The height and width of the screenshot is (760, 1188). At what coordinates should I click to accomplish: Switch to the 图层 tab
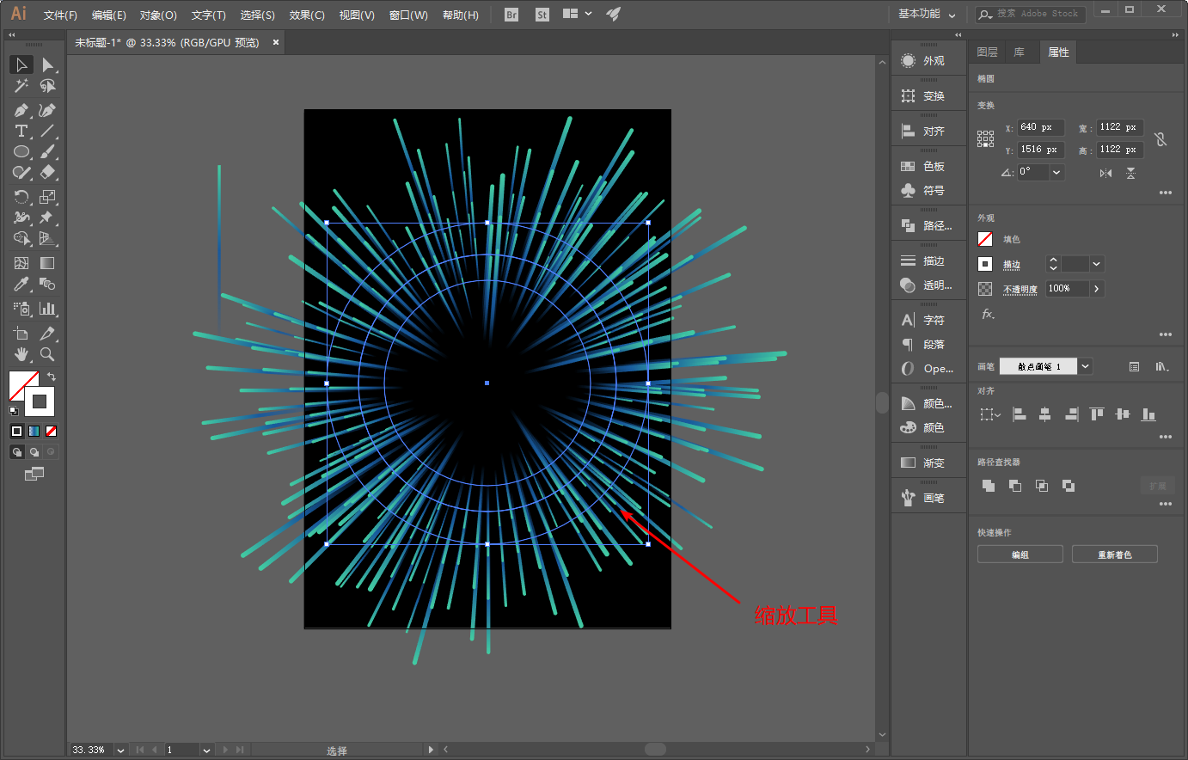[987, 52]
